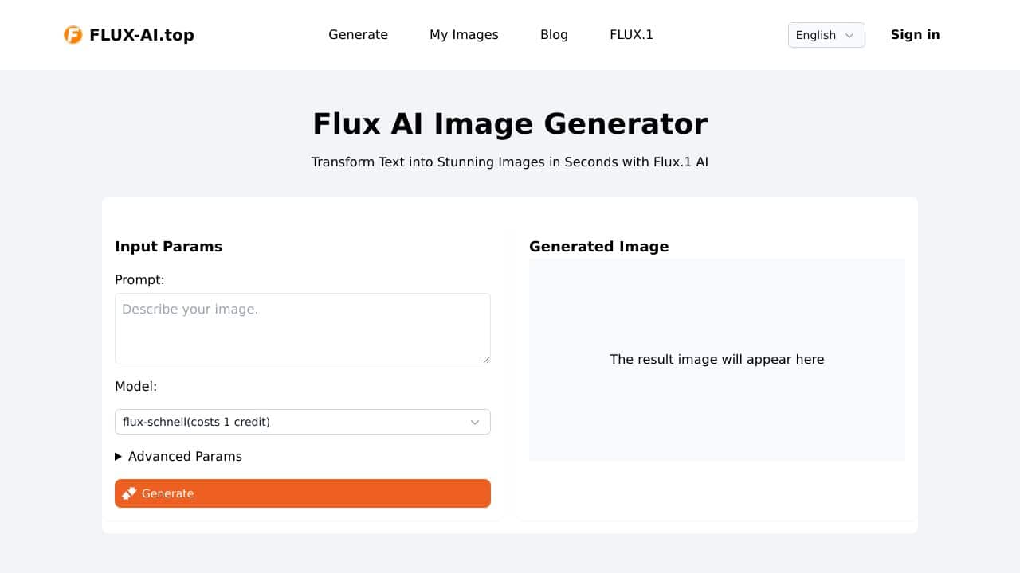This screenshot has width=1020, height=573.
Task: Click the Input Params heading
Action: 169,247
